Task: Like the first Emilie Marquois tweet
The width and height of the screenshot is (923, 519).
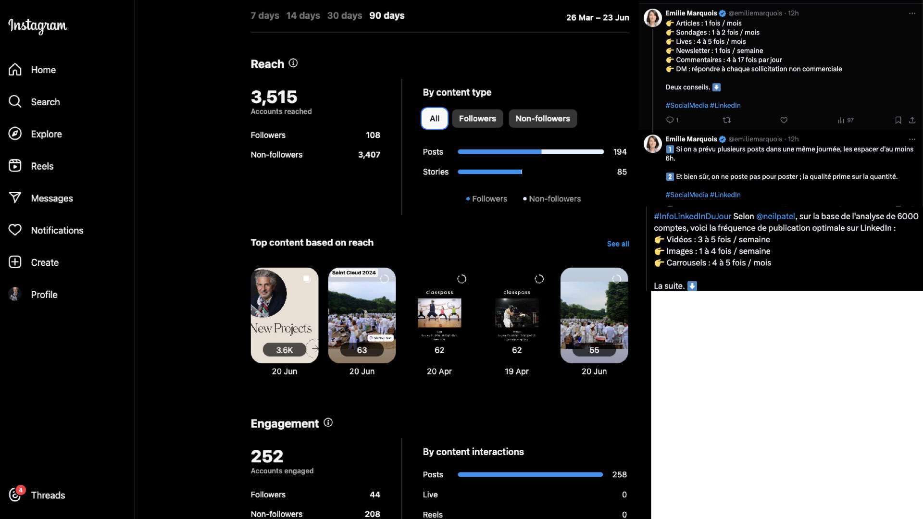Action: coord(784,120)
